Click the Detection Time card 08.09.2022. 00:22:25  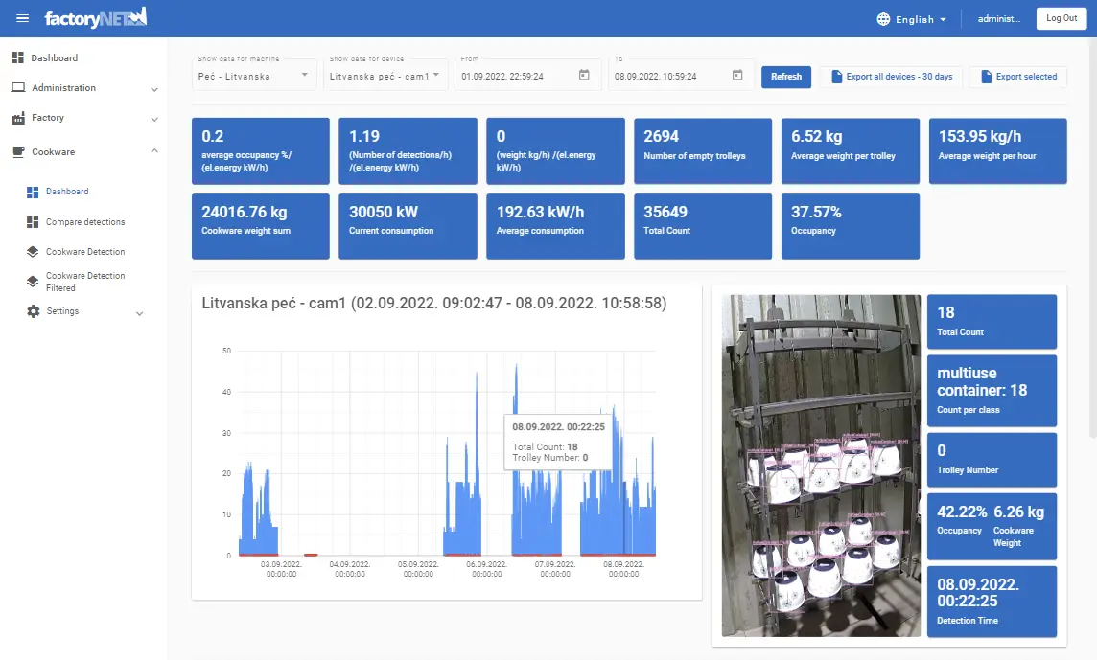(992, 602)
